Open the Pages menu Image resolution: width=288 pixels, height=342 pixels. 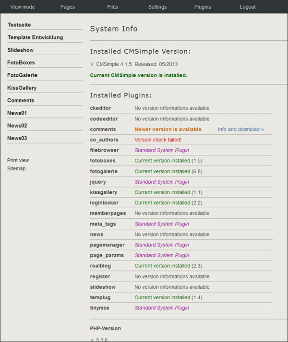point(68,7)
